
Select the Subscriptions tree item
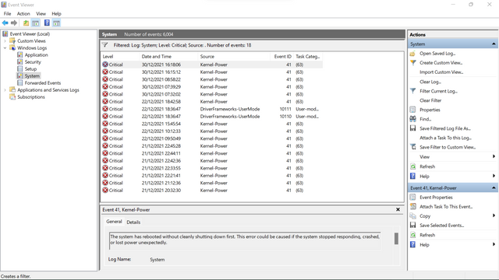(31, 96)
